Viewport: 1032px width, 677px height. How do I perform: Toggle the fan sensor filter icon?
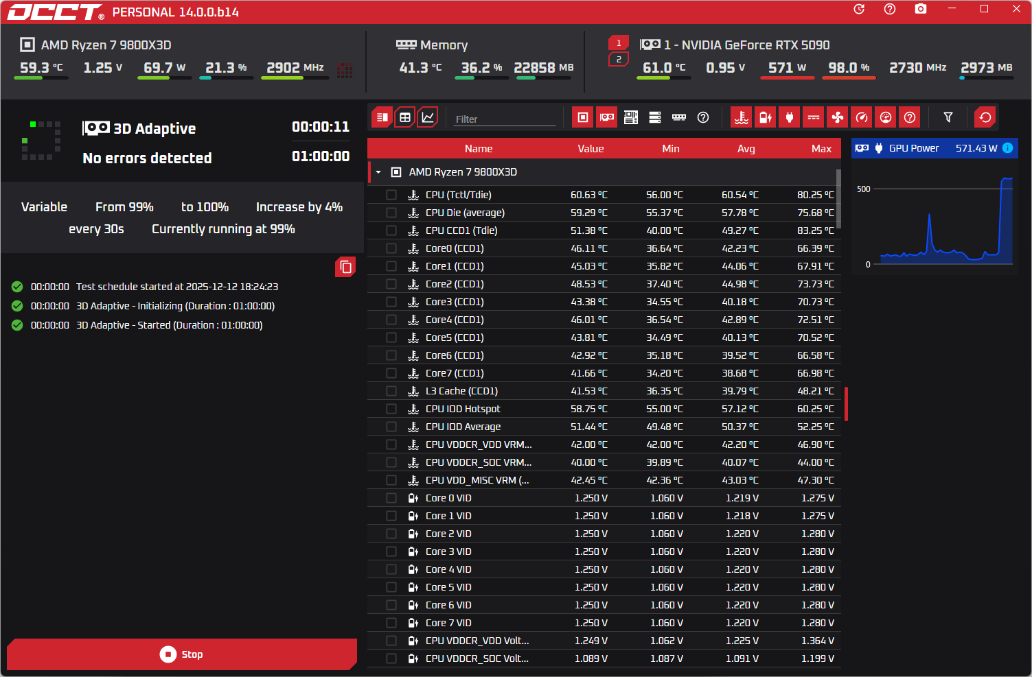click(x=838, y=117)
